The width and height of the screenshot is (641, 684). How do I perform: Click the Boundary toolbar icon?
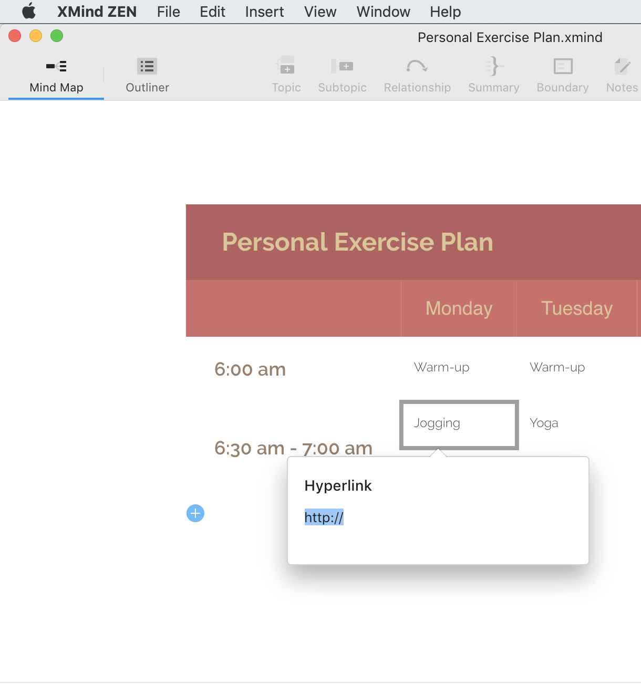tap(563, 66)
